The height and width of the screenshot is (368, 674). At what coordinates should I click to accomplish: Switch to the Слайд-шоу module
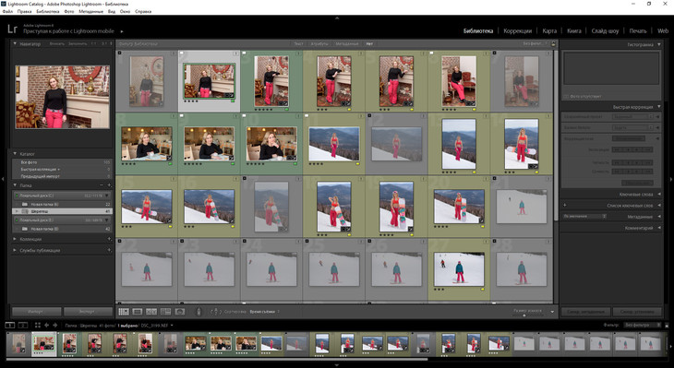(605, 31)
